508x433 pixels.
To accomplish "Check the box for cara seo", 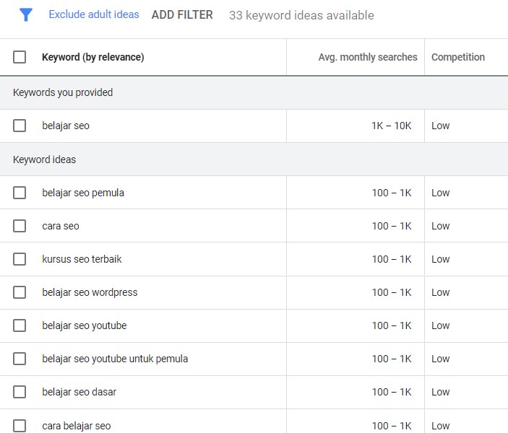I will [x=20, y=226].
